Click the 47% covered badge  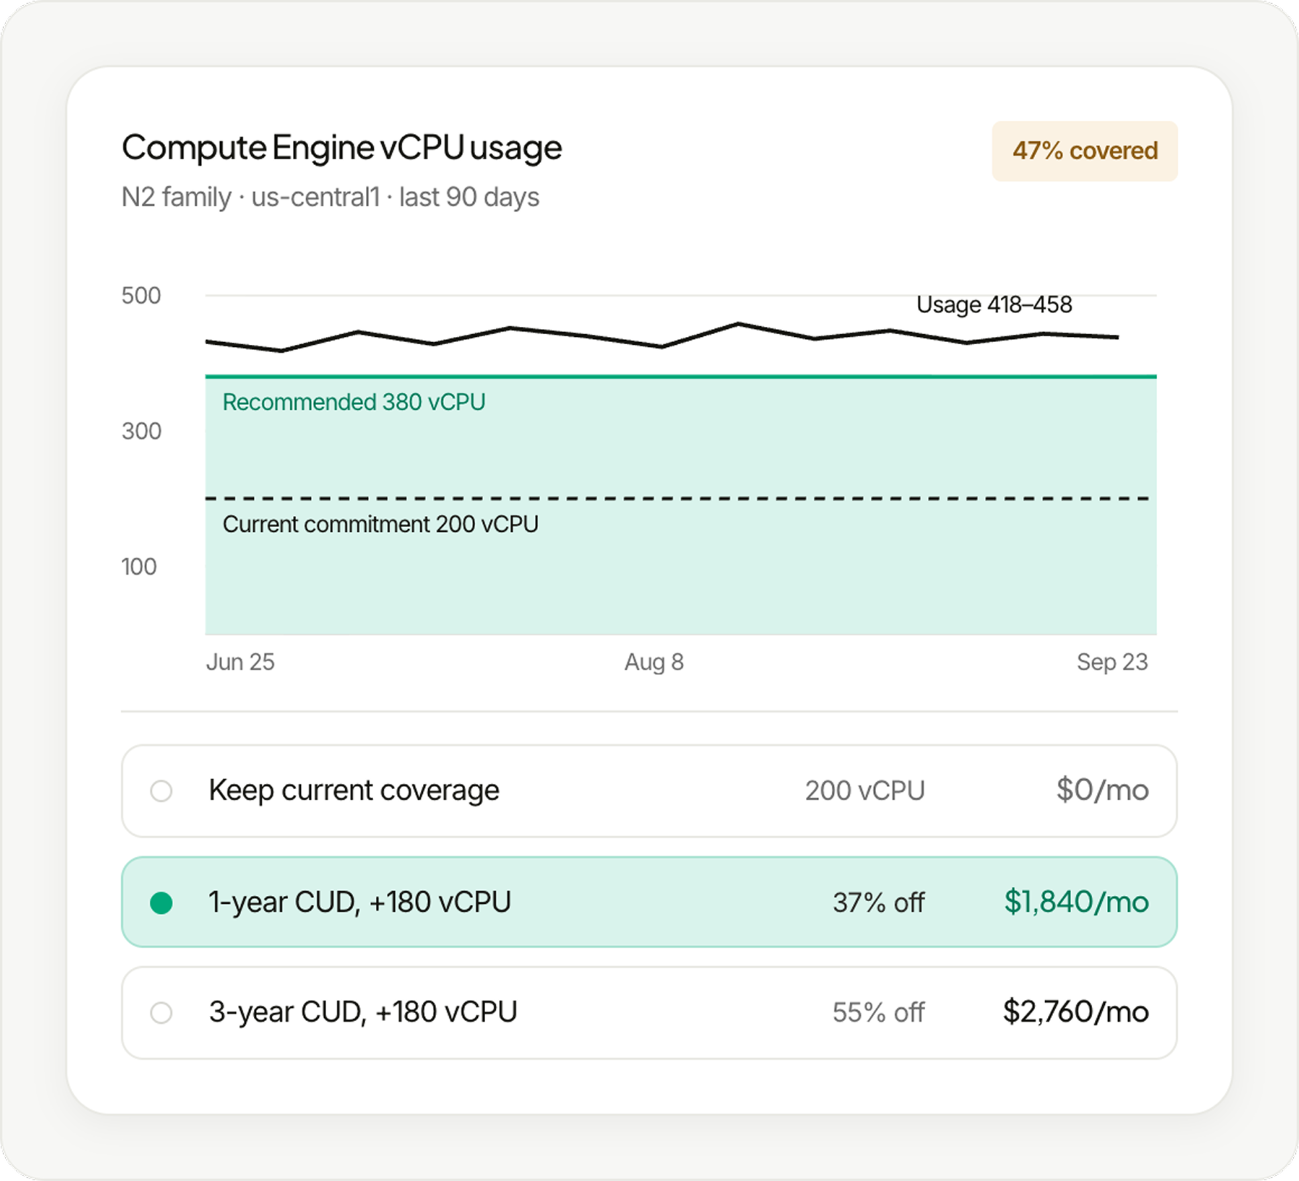[1084, 151]
